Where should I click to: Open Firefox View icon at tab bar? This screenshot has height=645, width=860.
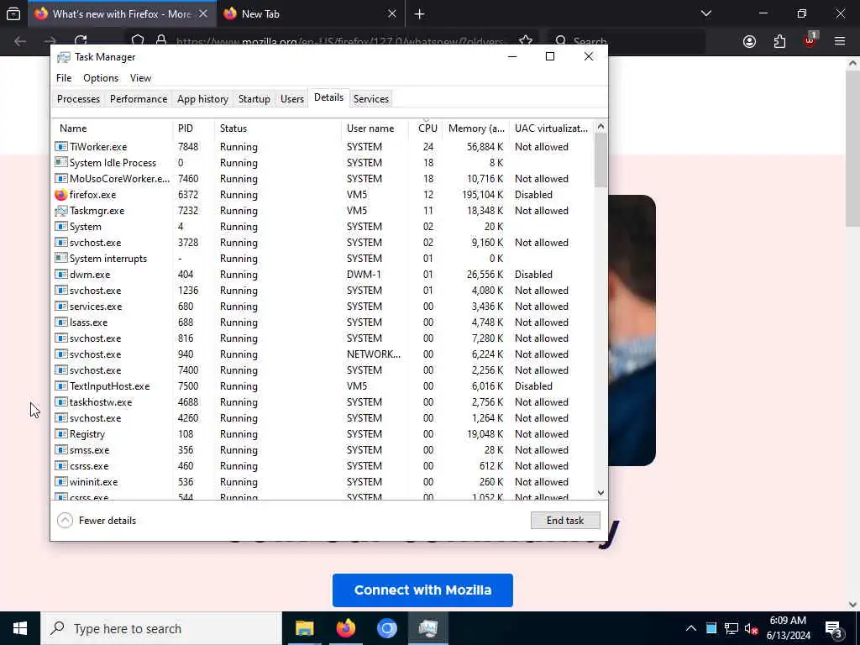[x=13, y=13]
